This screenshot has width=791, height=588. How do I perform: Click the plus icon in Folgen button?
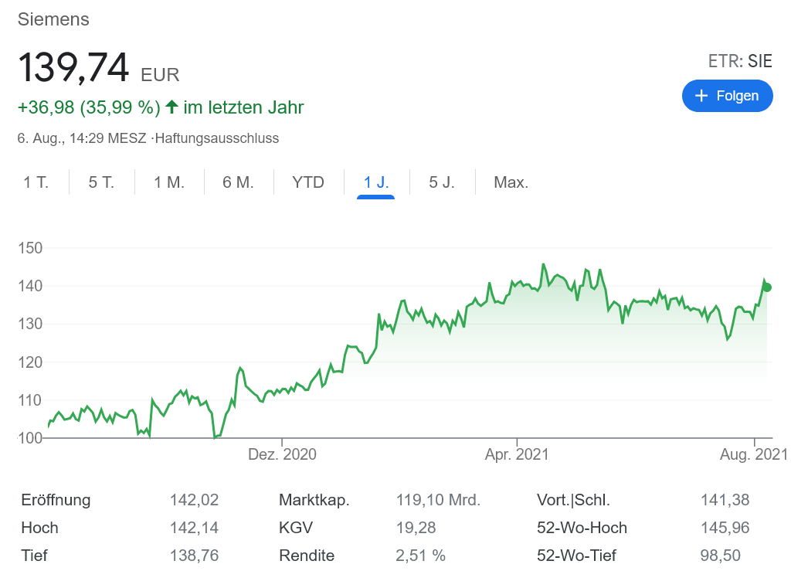point(701,96)
